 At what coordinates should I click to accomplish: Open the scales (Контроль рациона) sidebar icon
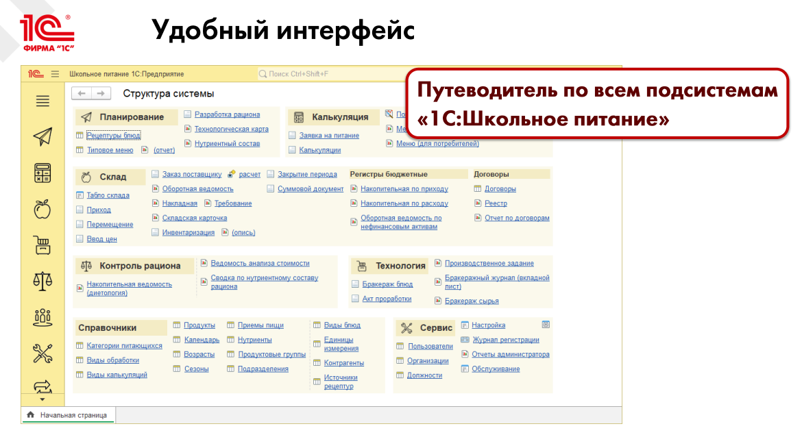[42, 281]
